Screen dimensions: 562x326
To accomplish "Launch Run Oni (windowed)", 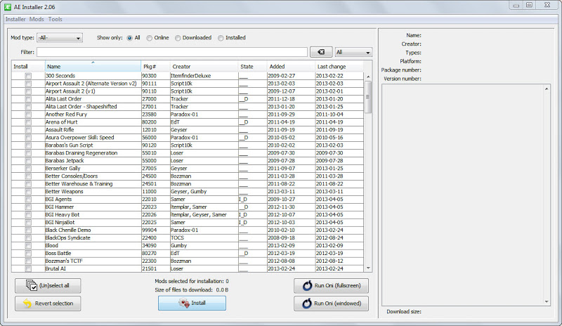I will click(x=331, y=304).
